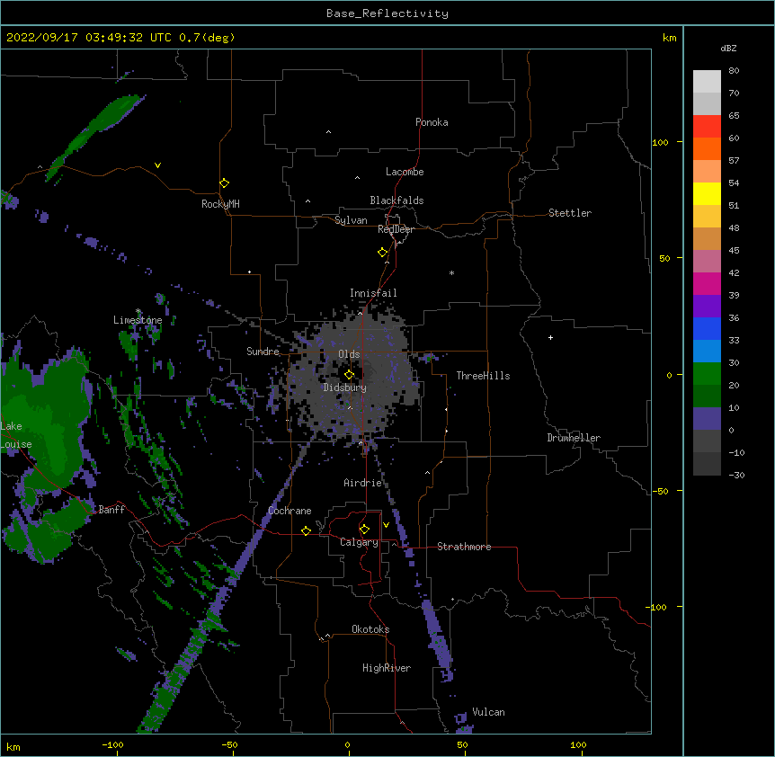Select the bright yellow 51-54 dBZ swatch
Screen dimensions: 775x757
(707, 193)
